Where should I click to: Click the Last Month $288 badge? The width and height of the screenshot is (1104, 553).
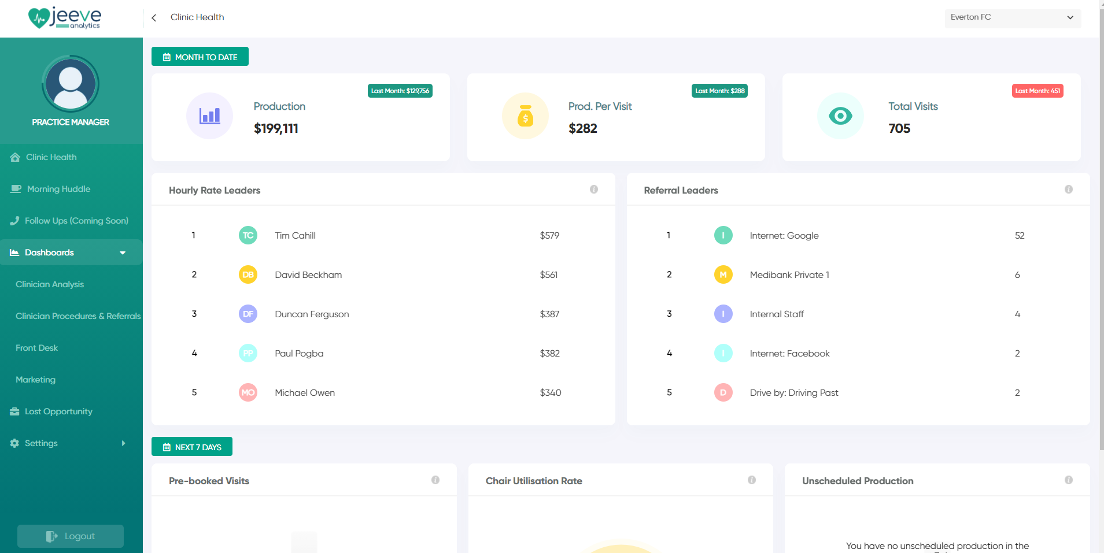(719, 91)
